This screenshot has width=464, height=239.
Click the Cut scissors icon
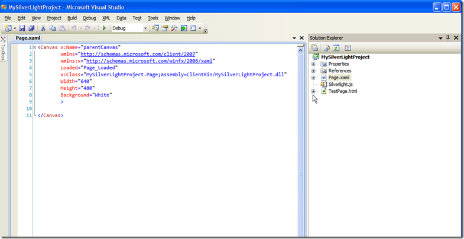tap(43, 28)
